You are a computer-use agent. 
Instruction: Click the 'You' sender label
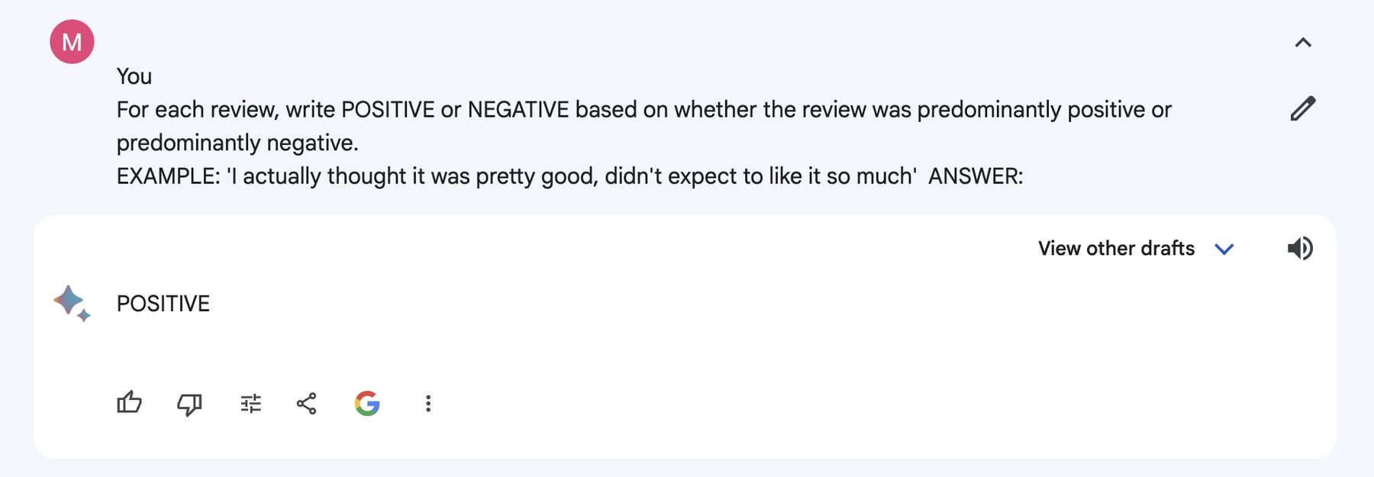coord(134,76)
